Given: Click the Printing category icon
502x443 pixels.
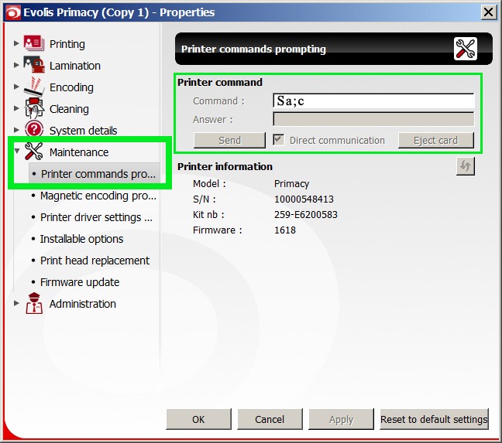Looking at the screenshot, I should [33, 43].
